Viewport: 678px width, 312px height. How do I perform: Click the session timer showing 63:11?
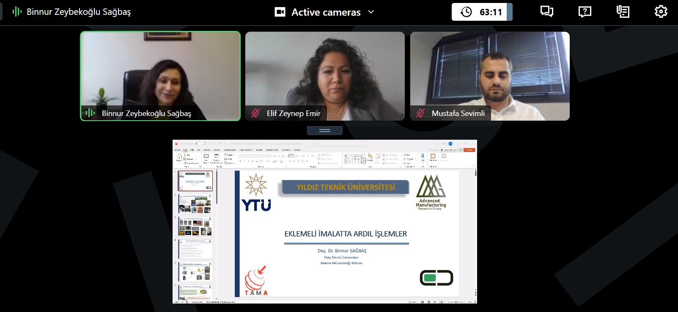(x=482, y=12)
